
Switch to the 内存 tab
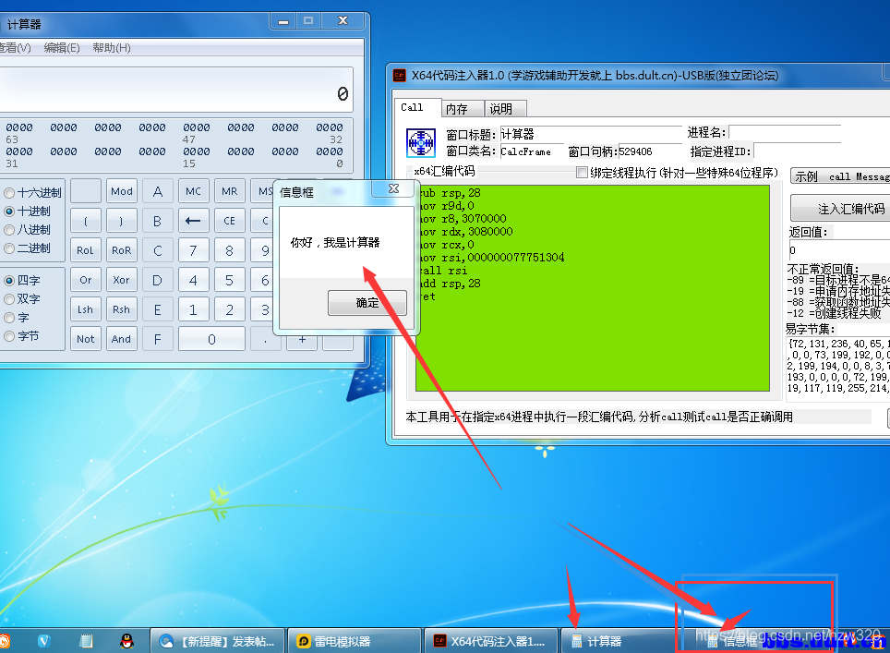pyautogui.click(x=463, y=108)
